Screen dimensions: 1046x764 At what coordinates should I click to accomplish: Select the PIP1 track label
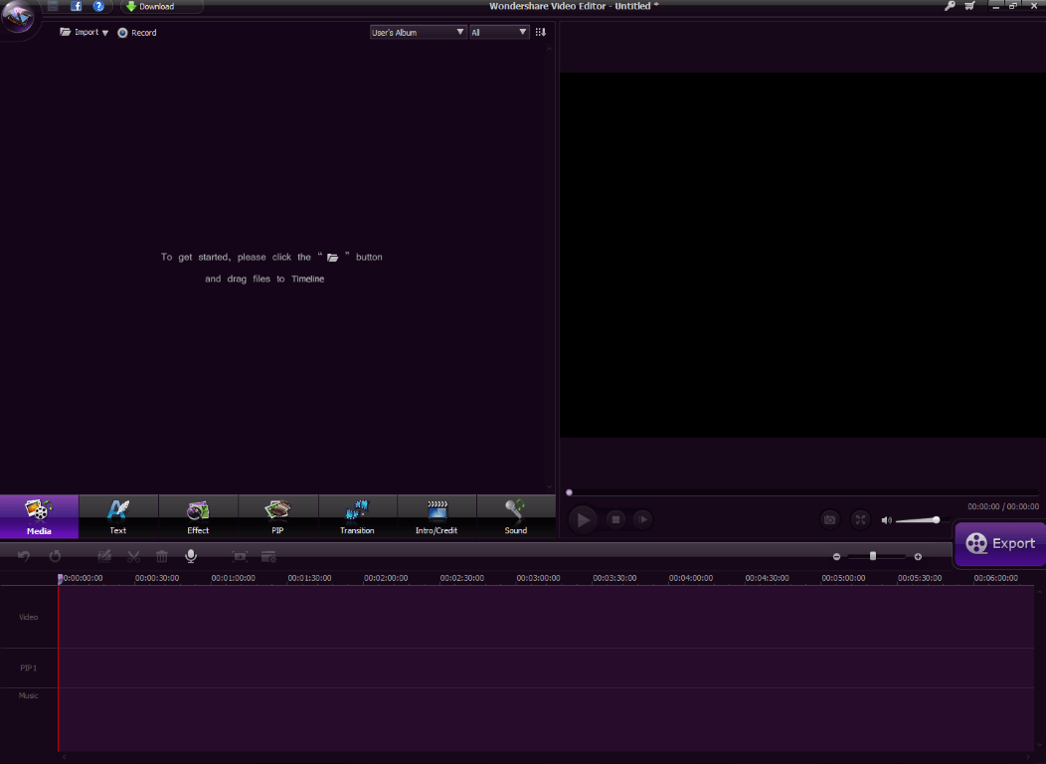tap(29, 668)
